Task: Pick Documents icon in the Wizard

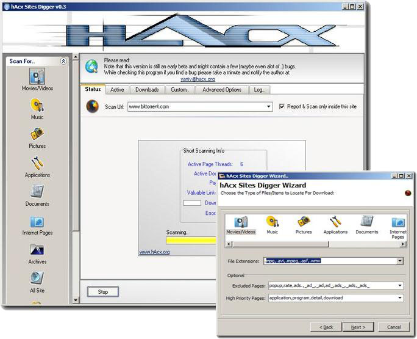Action: coord(367,225)
